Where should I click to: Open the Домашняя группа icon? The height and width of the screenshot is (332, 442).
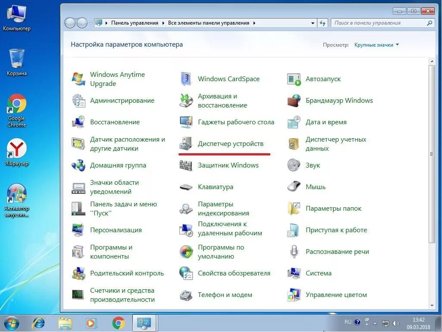tap(78, 165)
